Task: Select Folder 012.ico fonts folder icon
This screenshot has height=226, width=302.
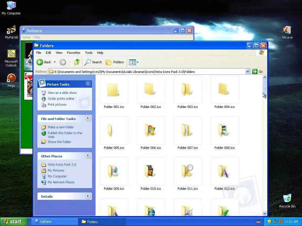Action: pyautogui.click(x=224, y=172)
